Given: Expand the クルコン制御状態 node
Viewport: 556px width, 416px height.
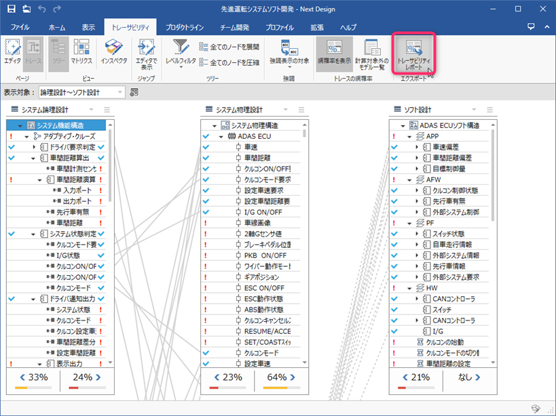Looking at the screenshot, I should (x=417, y=190).
